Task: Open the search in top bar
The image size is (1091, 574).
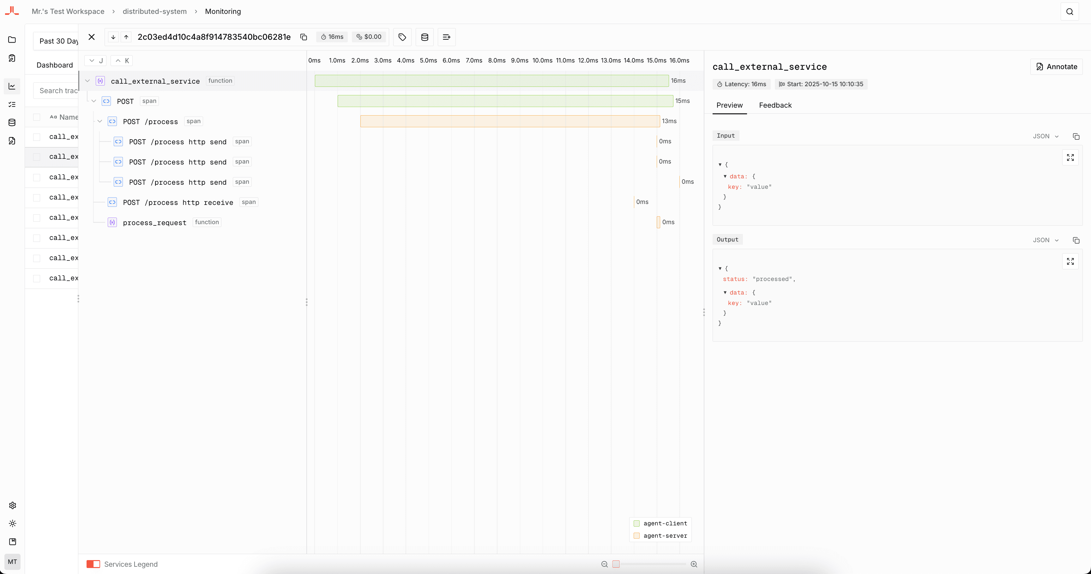Action: pyautogui.click(x=1070, y=11)
